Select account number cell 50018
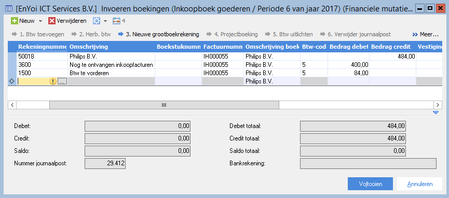449x198 pixels. click(x=43, y=56)
